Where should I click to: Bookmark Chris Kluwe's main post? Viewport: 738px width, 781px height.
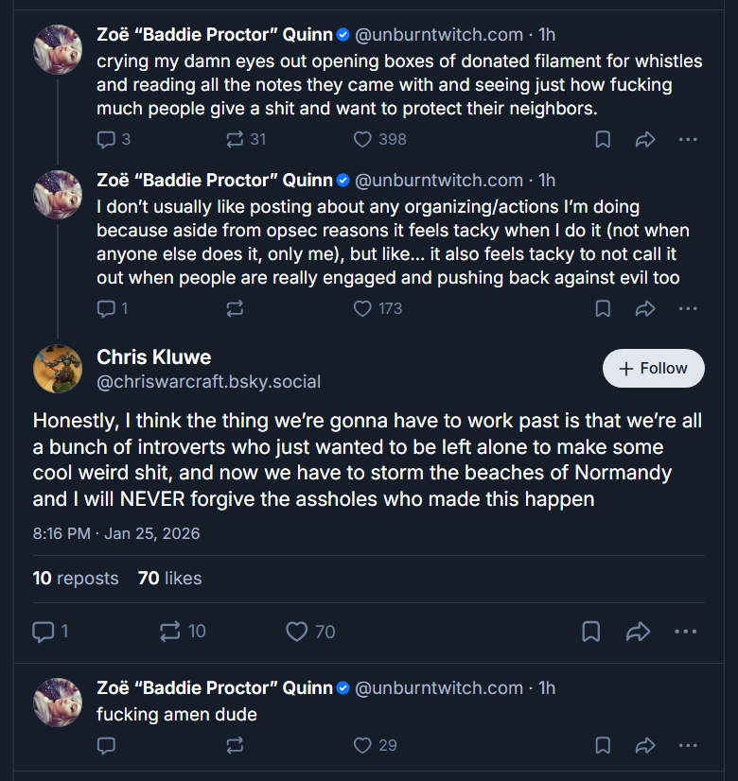tap(591, 632)
